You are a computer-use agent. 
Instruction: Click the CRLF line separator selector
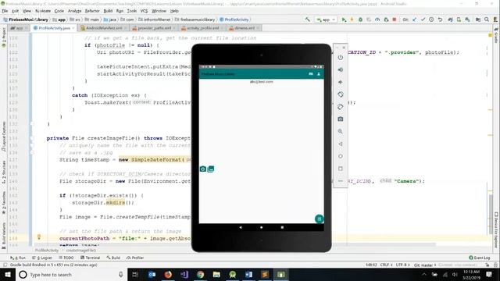386,265
